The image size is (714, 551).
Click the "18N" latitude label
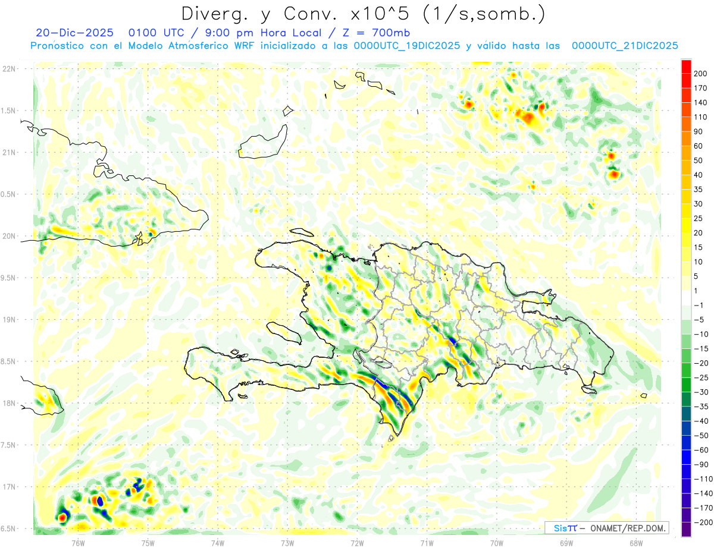pyautogui.click(x=9, y=404)
